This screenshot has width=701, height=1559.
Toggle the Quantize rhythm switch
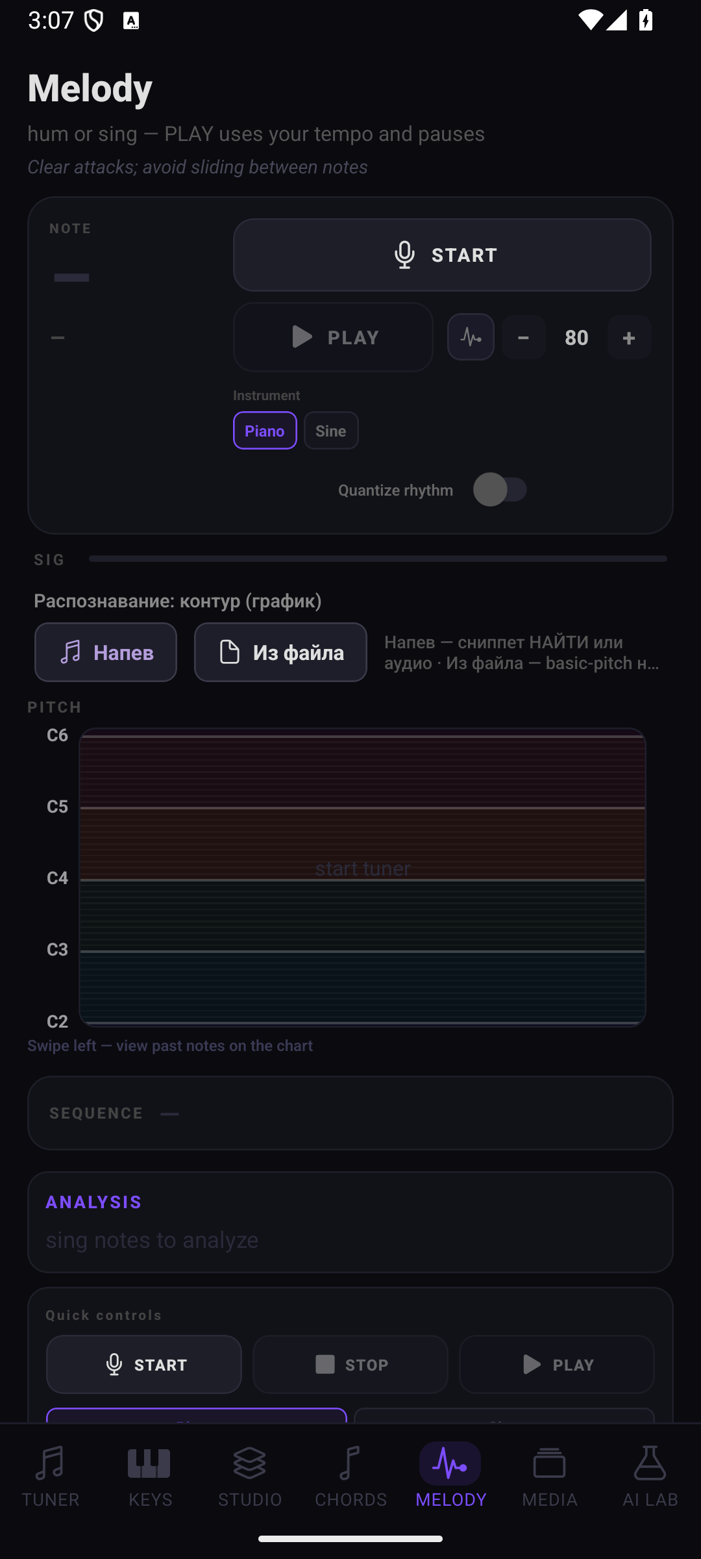click(x=500, y=490)
